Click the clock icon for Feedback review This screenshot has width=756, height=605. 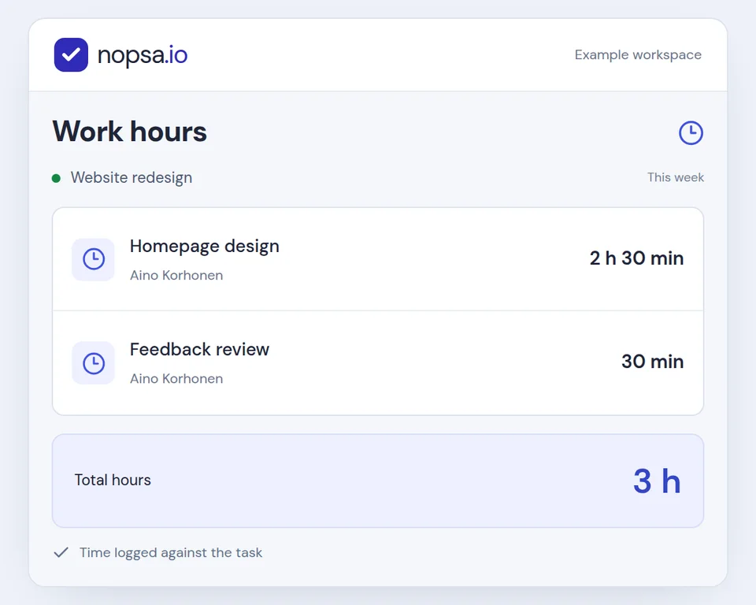tap(94, 363)
